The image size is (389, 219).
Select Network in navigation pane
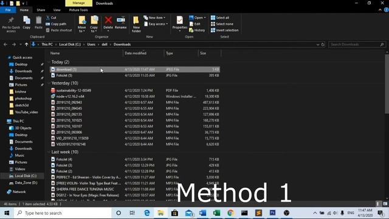click(19, 192)
